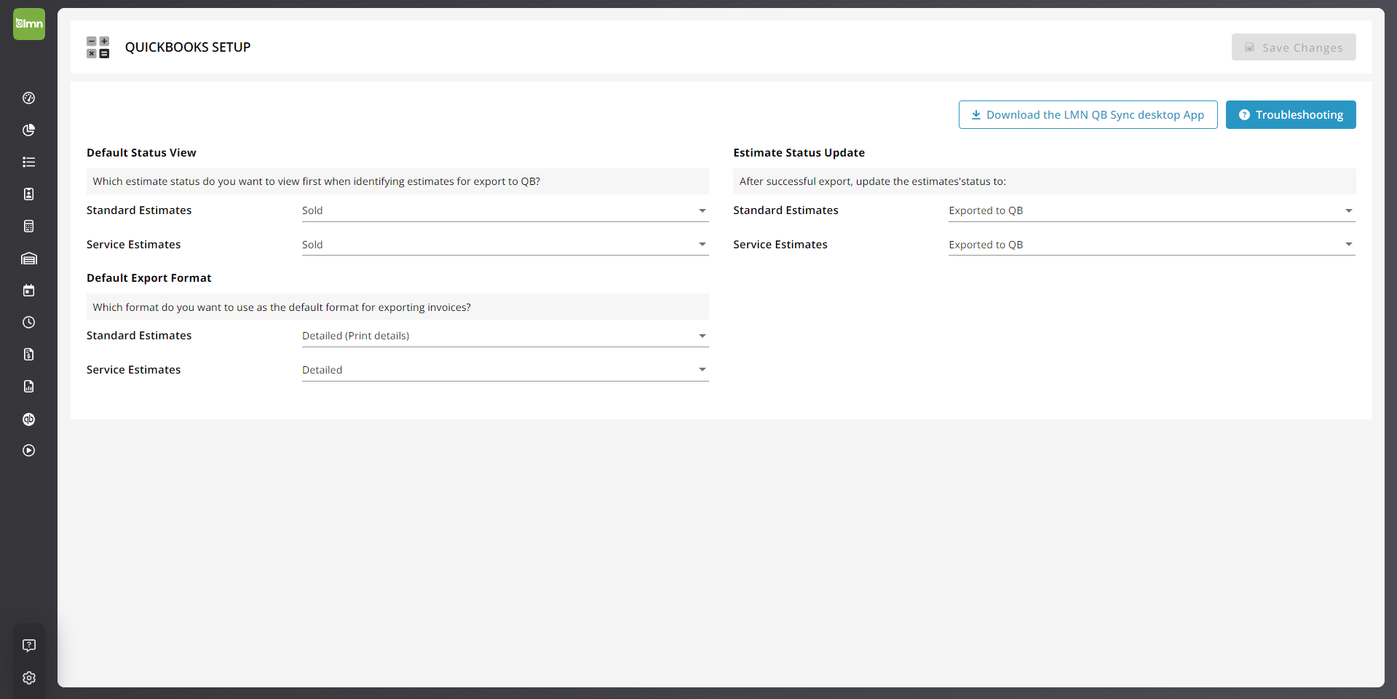
Task: Open the settings gear icon
Action: 29,678
